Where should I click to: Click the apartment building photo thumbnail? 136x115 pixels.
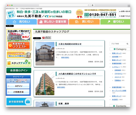45,83
